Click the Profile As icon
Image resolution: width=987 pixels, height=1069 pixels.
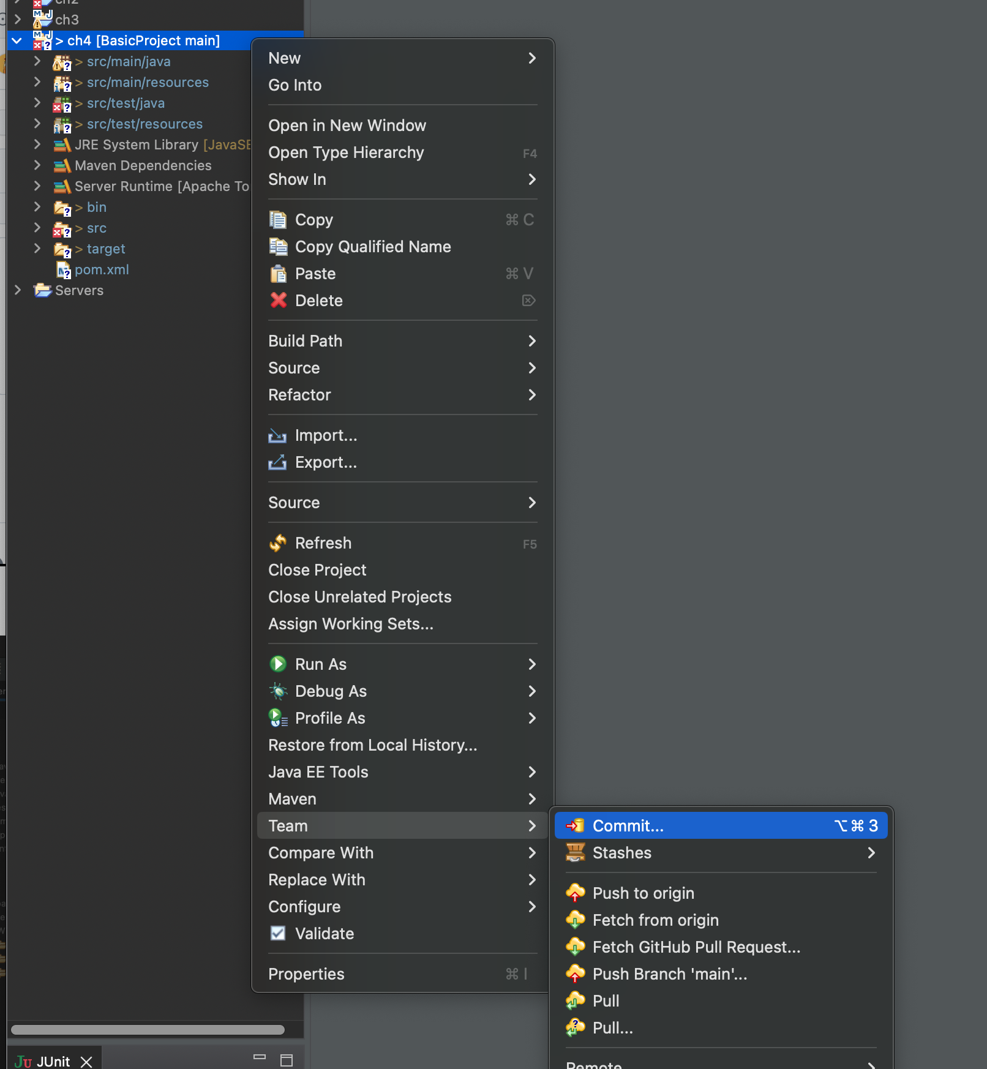pos(278,718)
